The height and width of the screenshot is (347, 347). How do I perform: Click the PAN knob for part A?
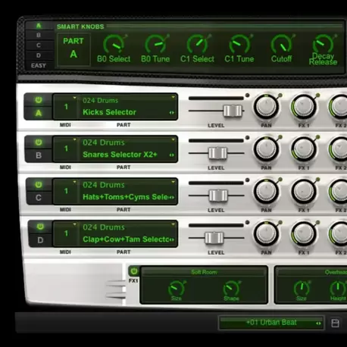point(266,107)
